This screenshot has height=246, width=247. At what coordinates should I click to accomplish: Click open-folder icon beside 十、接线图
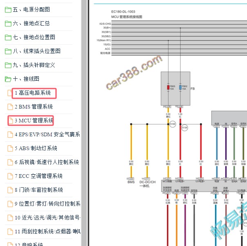click(x=8, y=79)
